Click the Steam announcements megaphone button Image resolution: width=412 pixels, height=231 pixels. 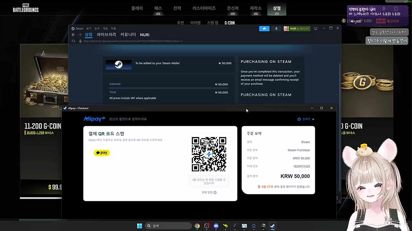(264, 29)
